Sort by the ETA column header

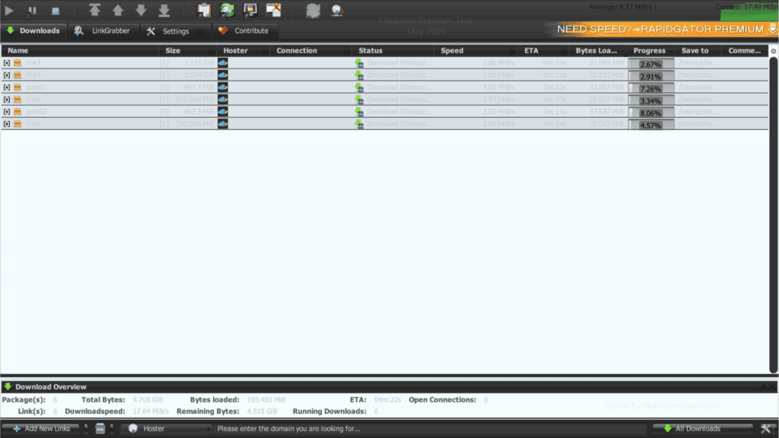coord(543,51)
